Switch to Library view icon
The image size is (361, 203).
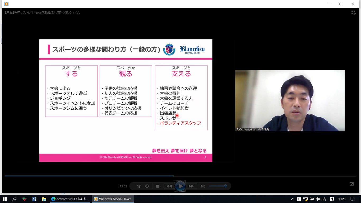point(354,12)
